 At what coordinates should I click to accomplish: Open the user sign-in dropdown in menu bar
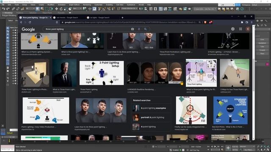coord(227,5)
